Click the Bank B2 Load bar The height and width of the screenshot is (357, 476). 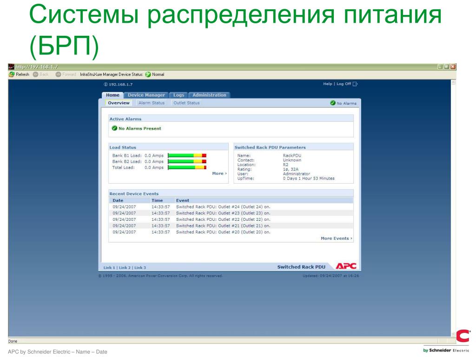tap(187, 161)
